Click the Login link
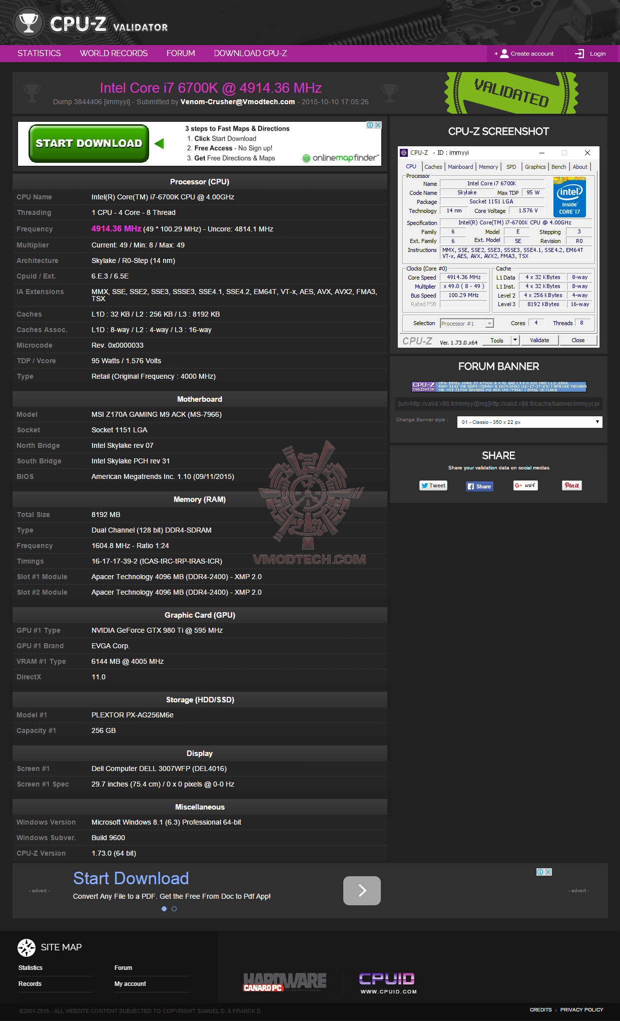This screenshot has width=620, height=1021. 597,54
